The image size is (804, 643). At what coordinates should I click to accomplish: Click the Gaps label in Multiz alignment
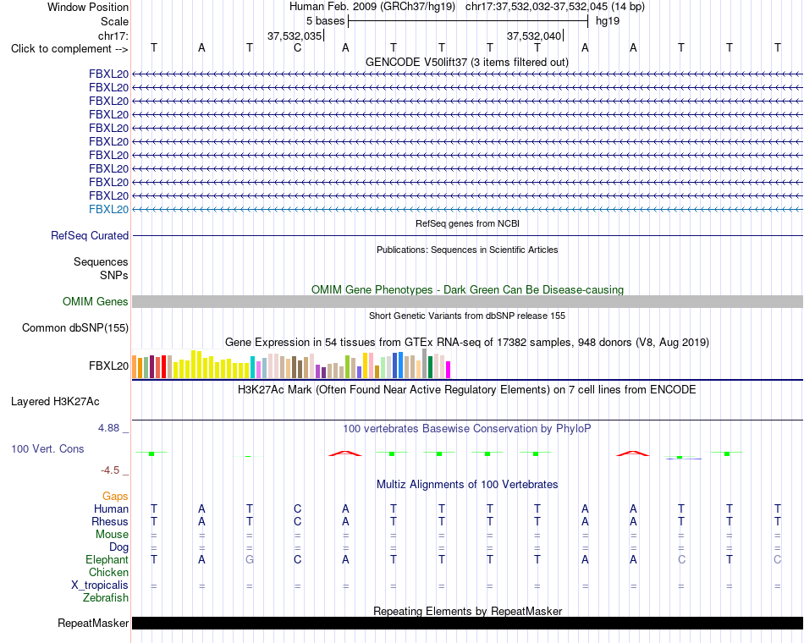coord(115,497)
